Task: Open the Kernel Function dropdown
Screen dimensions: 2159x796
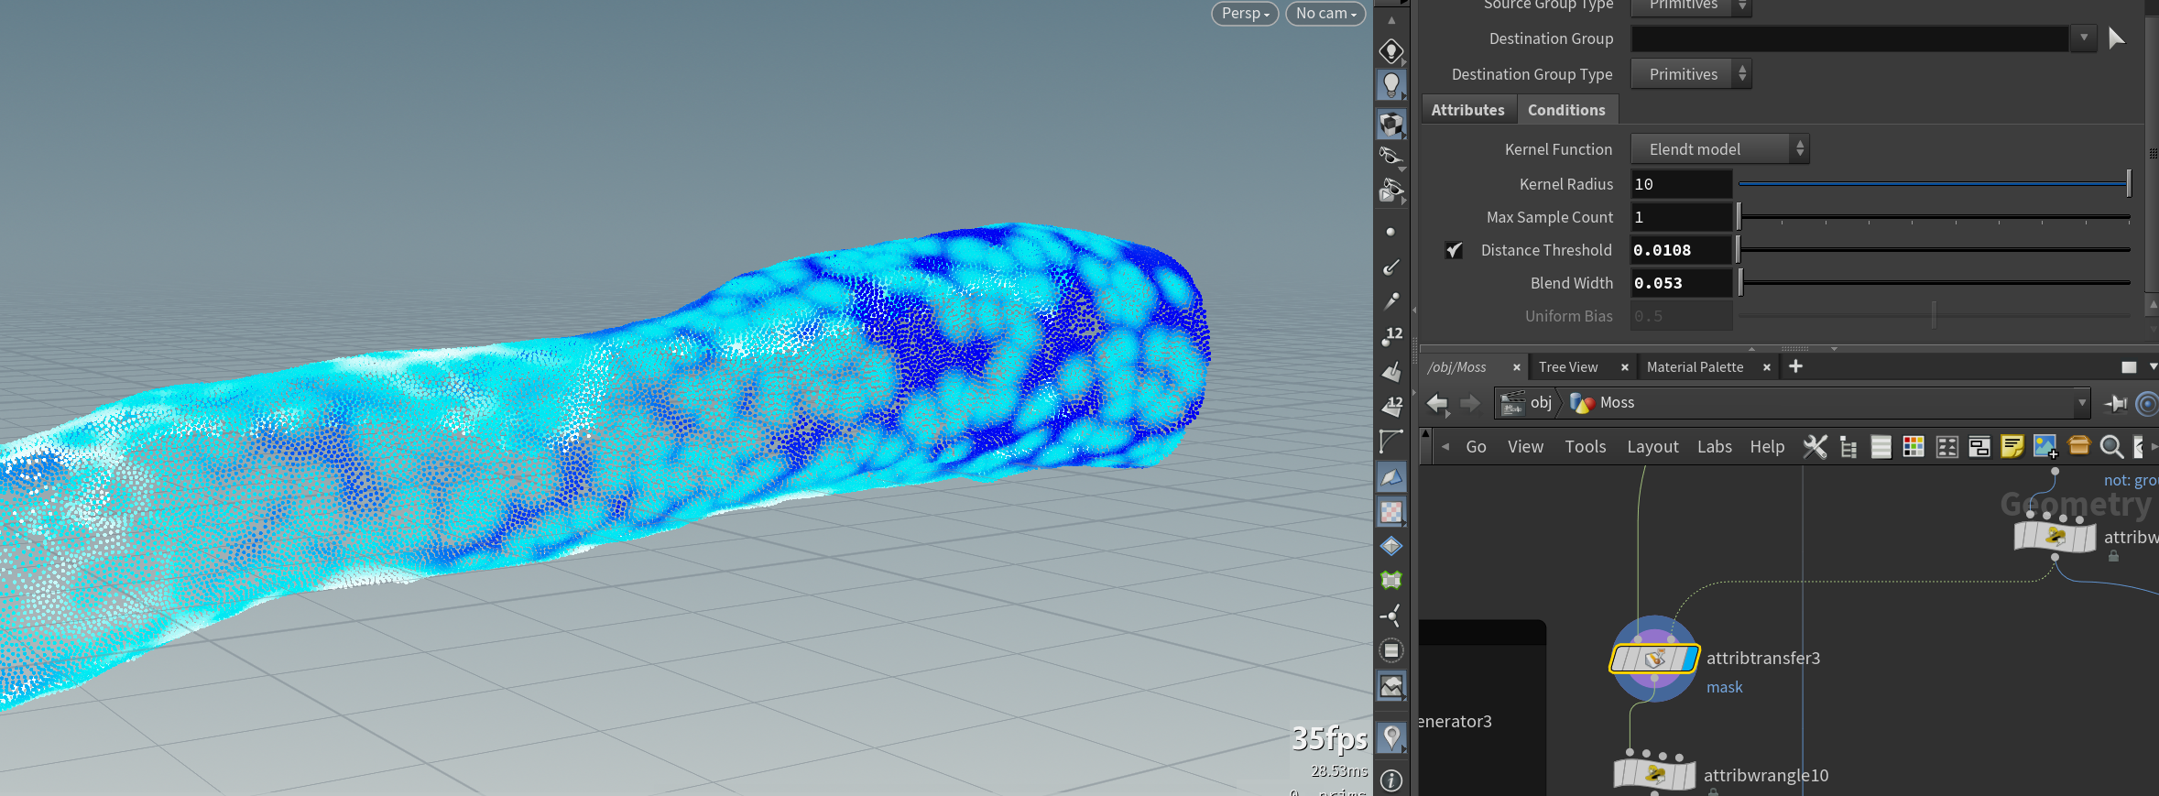Action: coord(1719,149)
